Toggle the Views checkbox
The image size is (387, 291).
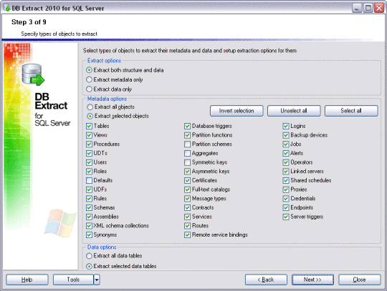point(89,135)
